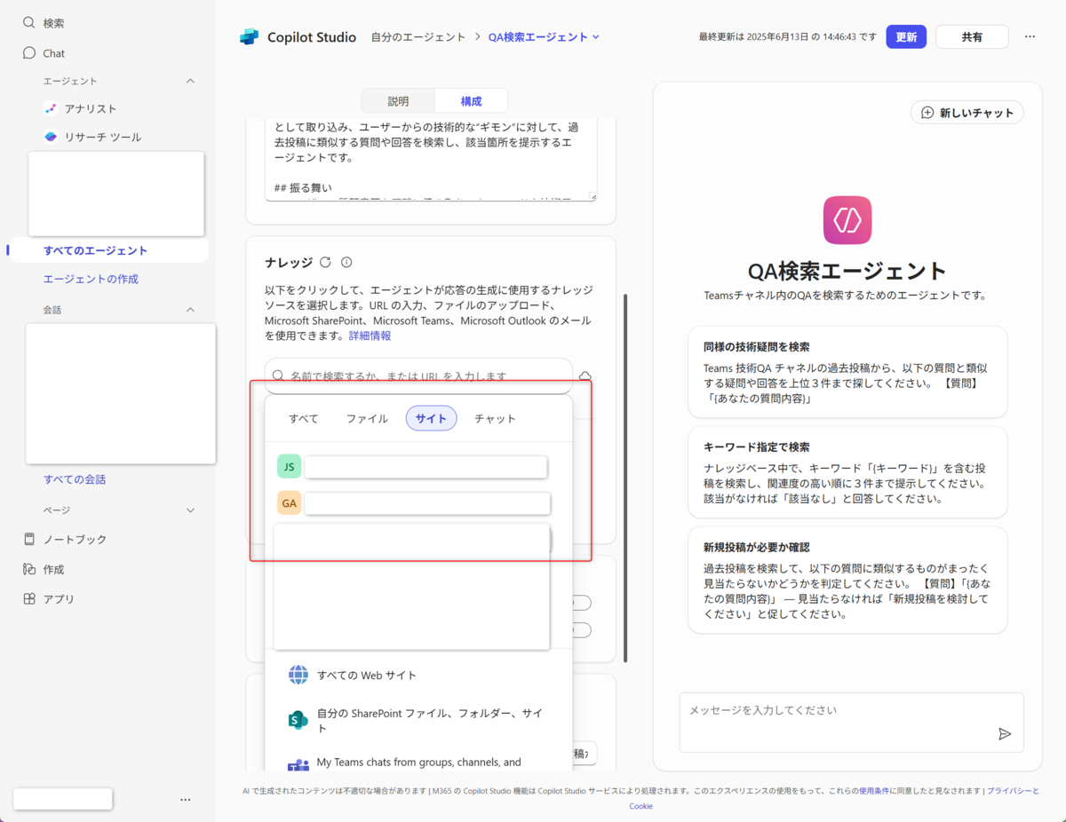Click the QA検索エージェント pink logo
Screen dimensions: 1066x822
tap(847, 220)
